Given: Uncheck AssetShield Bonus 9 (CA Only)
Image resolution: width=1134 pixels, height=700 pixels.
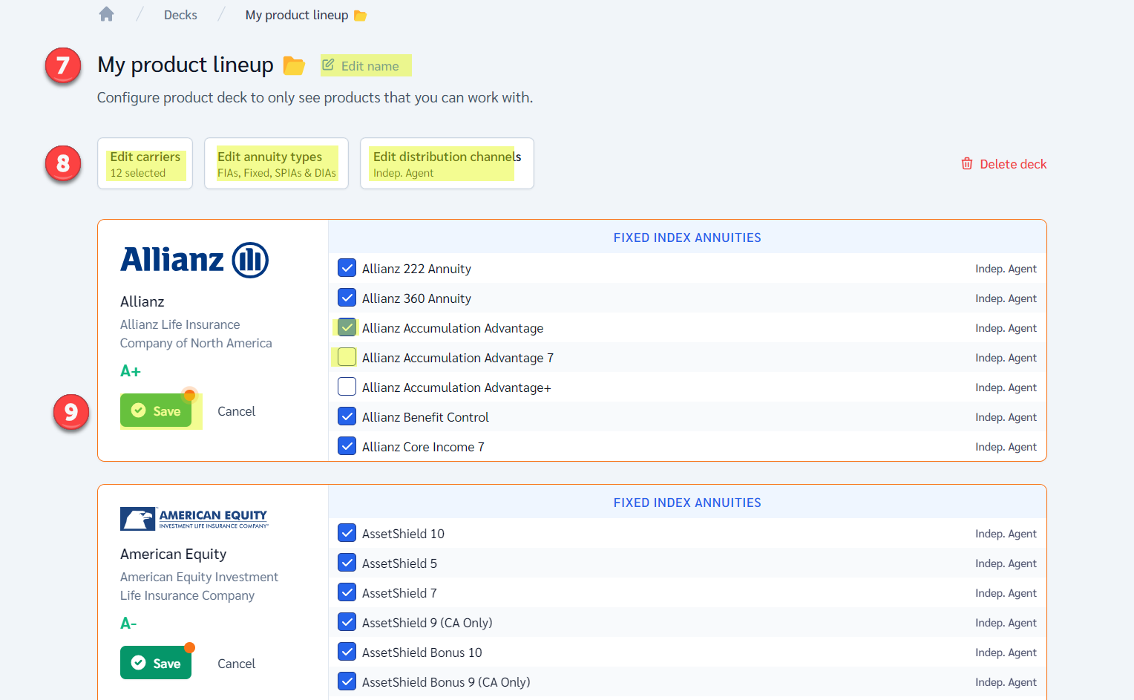Looking at the screenshot, I should coord(347,681).
